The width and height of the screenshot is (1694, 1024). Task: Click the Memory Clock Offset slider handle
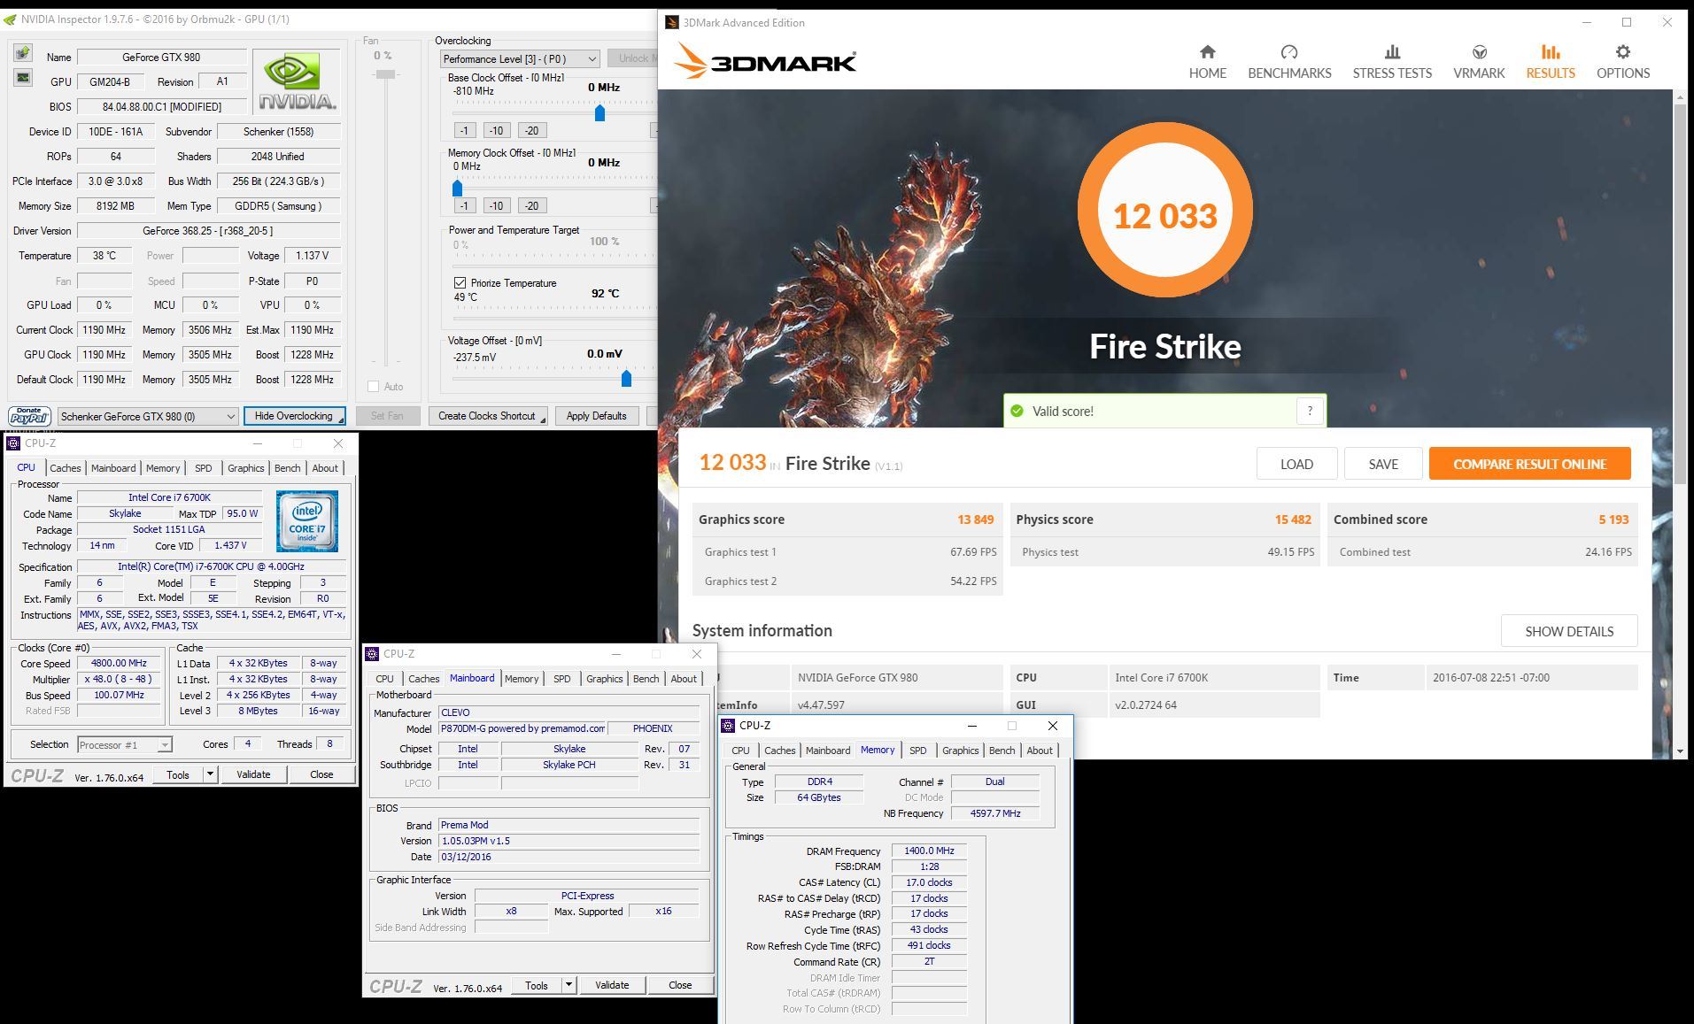(457, 188)
